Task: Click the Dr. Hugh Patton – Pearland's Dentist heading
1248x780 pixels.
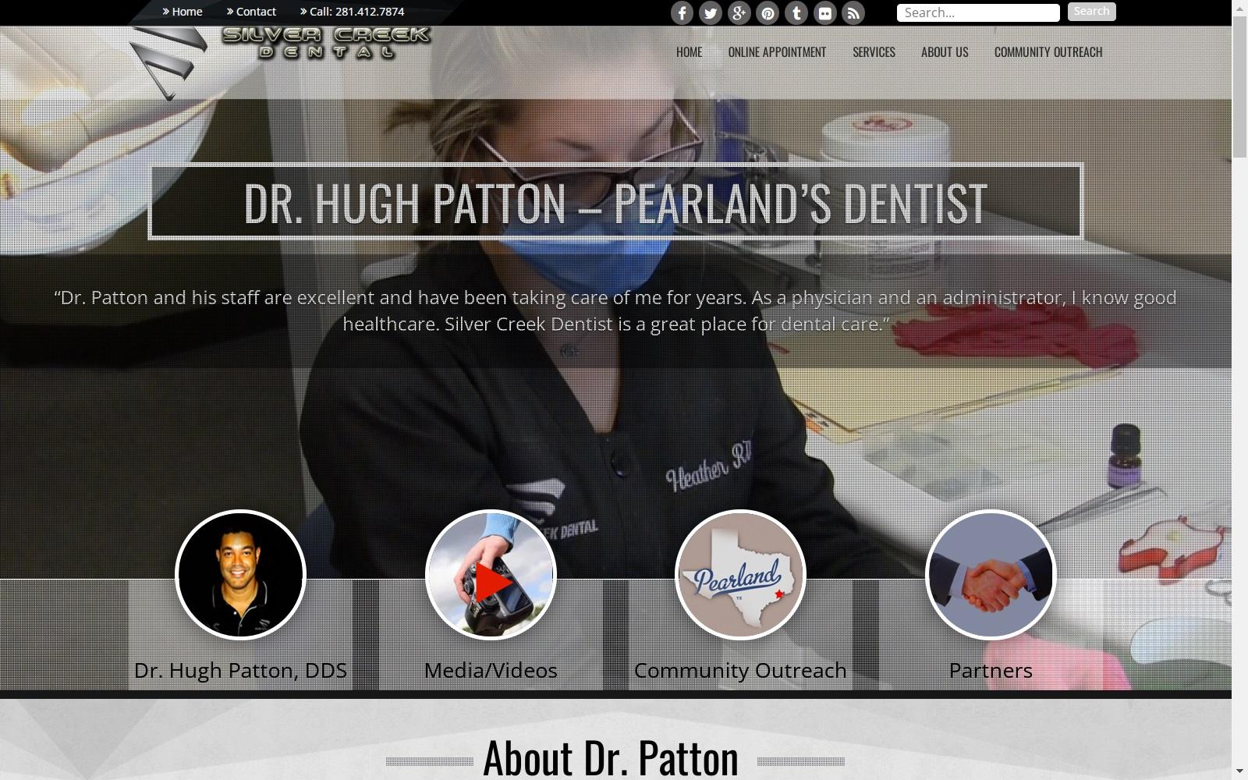Action: [x=615, y=202]
